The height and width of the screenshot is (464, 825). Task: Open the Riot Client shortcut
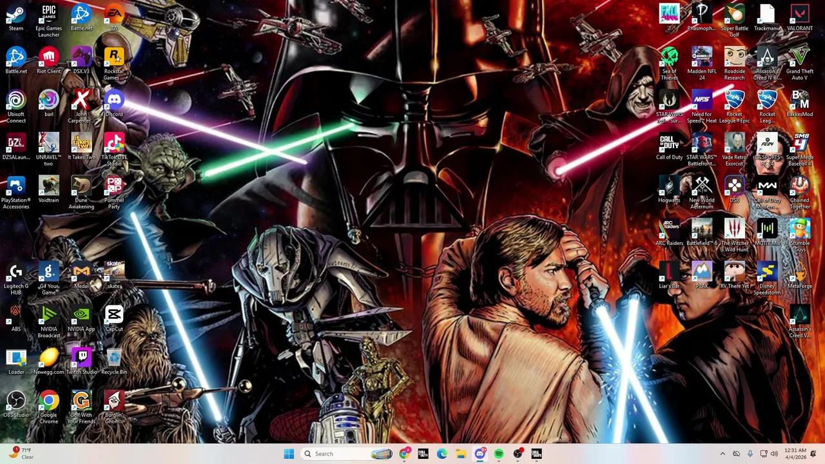click(x=48, y=61)
